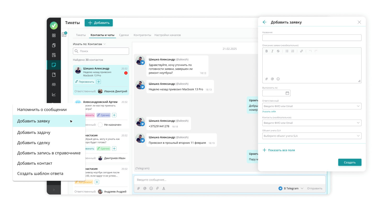Open the dashboard grid icon in sidebar
This screenshot has width=377, height=212.
[54, 35]
